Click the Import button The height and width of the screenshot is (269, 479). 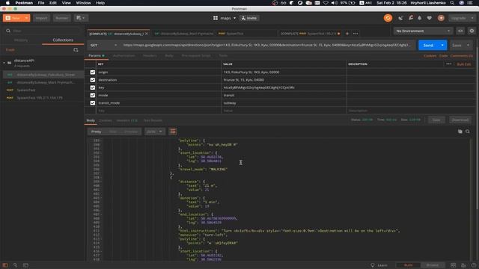click(x=42, y=18)
